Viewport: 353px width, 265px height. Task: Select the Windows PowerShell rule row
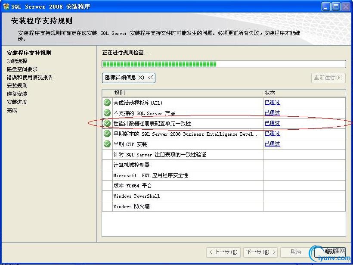click(x=224, y=196)
